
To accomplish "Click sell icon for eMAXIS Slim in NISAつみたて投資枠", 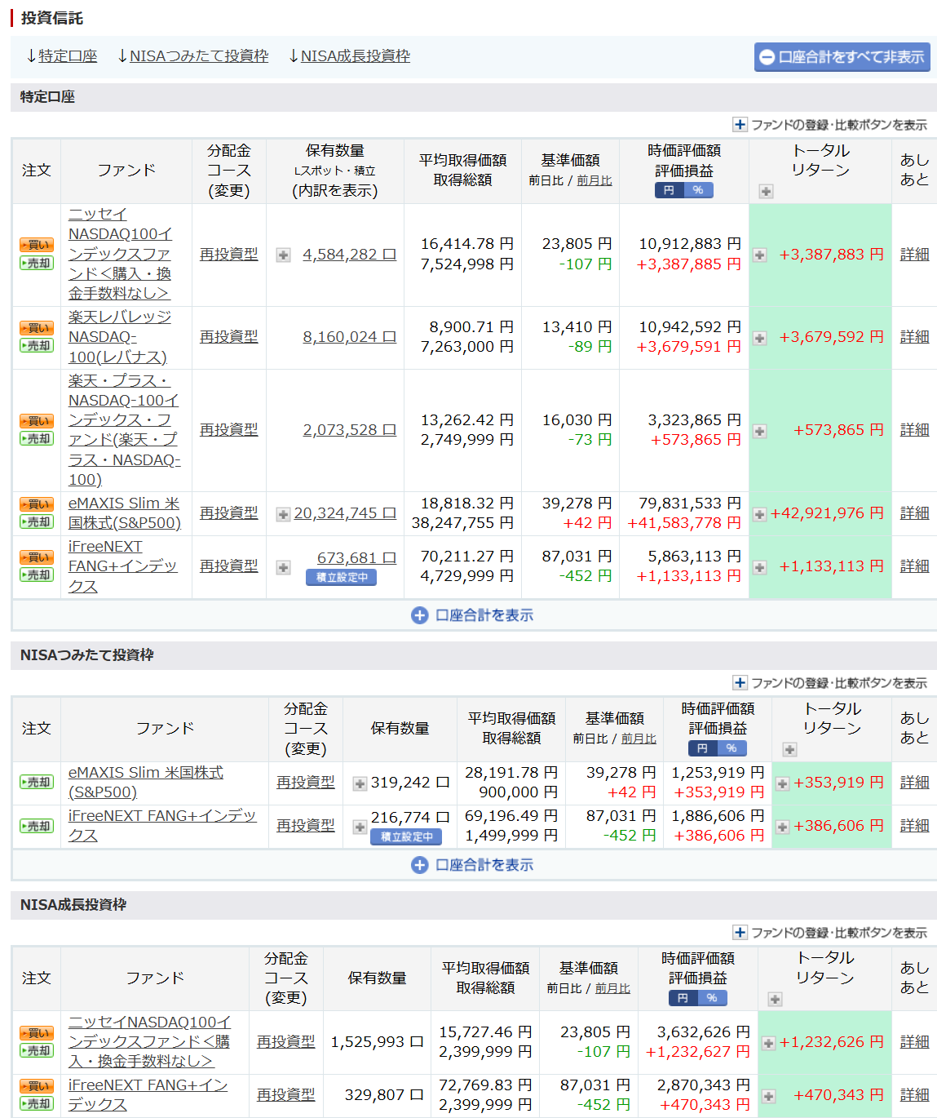I will click(x=36, y=782).
